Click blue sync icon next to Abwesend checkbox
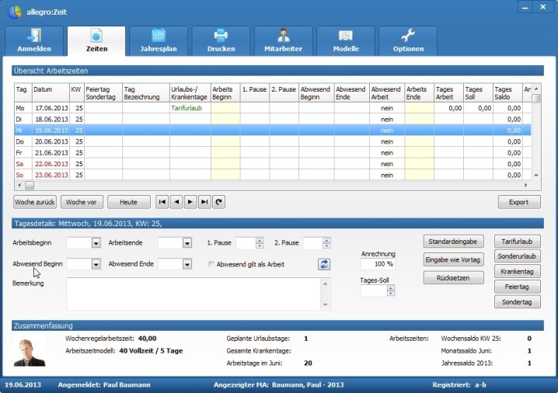558x393 pixels. tap(324, 264)
